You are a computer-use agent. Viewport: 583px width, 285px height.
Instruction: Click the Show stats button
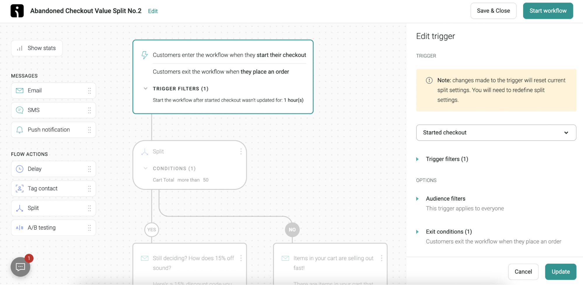coord(37,48)
